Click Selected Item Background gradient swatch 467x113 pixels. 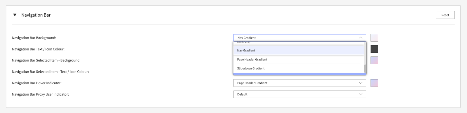coord(374,60)
